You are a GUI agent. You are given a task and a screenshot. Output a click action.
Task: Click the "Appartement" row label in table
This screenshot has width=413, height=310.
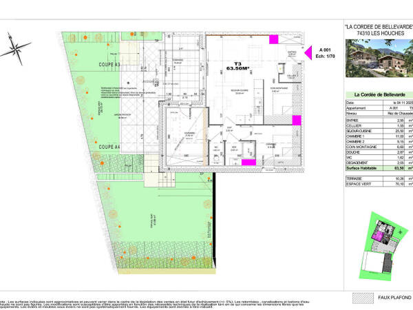[x=356, y=108]
